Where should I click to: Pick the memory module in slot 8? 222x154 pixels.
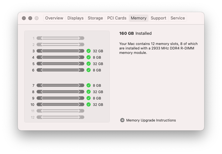pyautogui.click(x=60, y=92)
